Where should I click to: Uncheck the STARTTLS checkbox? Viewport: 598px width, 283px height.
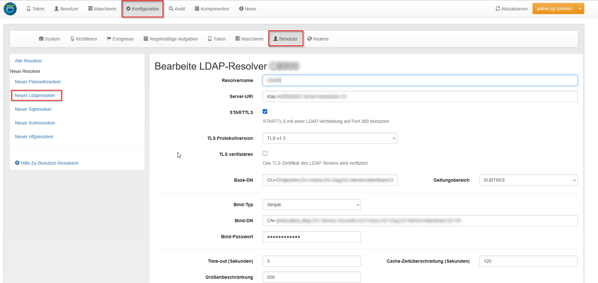coord(265,111)
